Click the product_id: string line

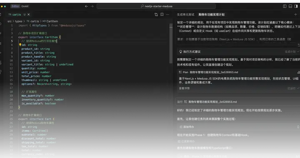pos(35,49)
